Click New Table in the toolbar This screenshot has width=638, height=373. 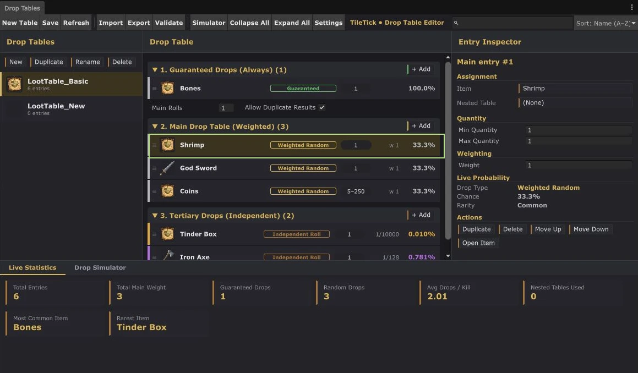pyautogui.click(x=19, y=23)
